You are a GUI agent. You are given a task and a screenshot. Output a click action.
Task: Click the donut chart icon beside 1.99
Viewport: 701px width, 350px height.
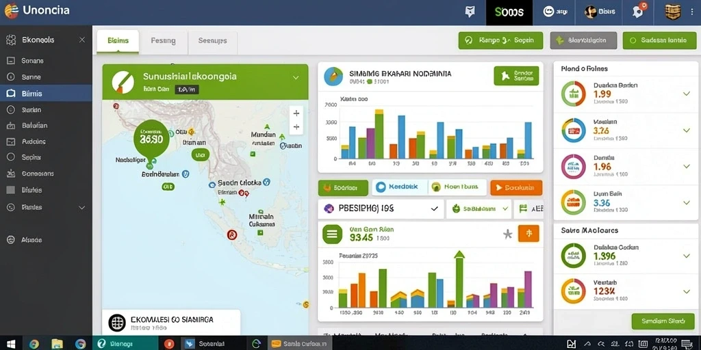(x=573, y=94)
